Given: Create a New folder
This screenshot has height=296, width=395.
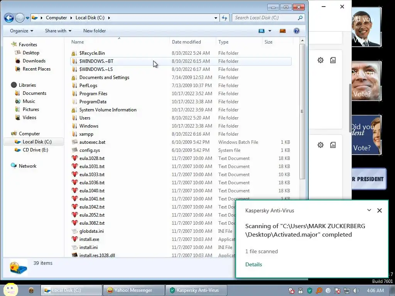Looking at the screenshot, I should coord(95,31).
